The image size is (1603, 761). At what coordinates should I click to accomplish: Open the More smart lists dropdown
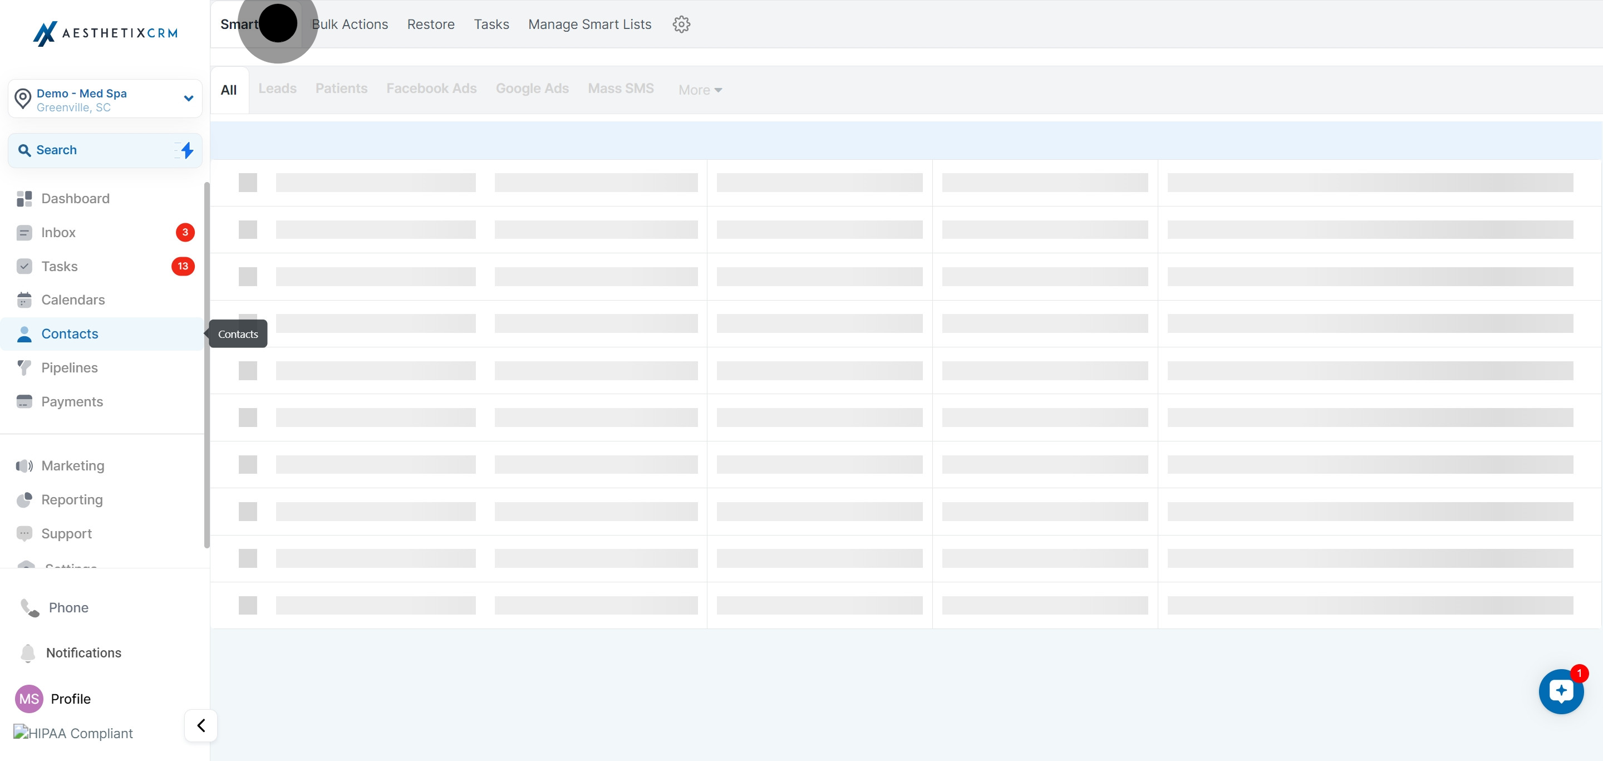[700, 90]
